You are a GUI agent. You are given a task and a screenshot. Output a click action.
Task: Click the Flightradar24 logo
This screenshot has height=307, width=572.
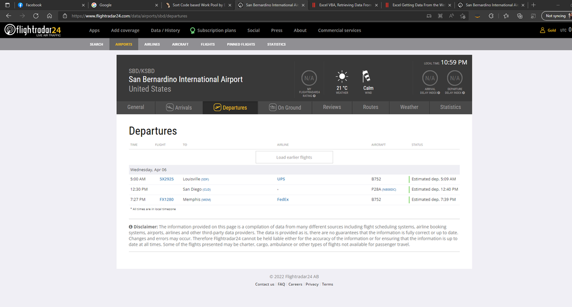pos(33,30)
